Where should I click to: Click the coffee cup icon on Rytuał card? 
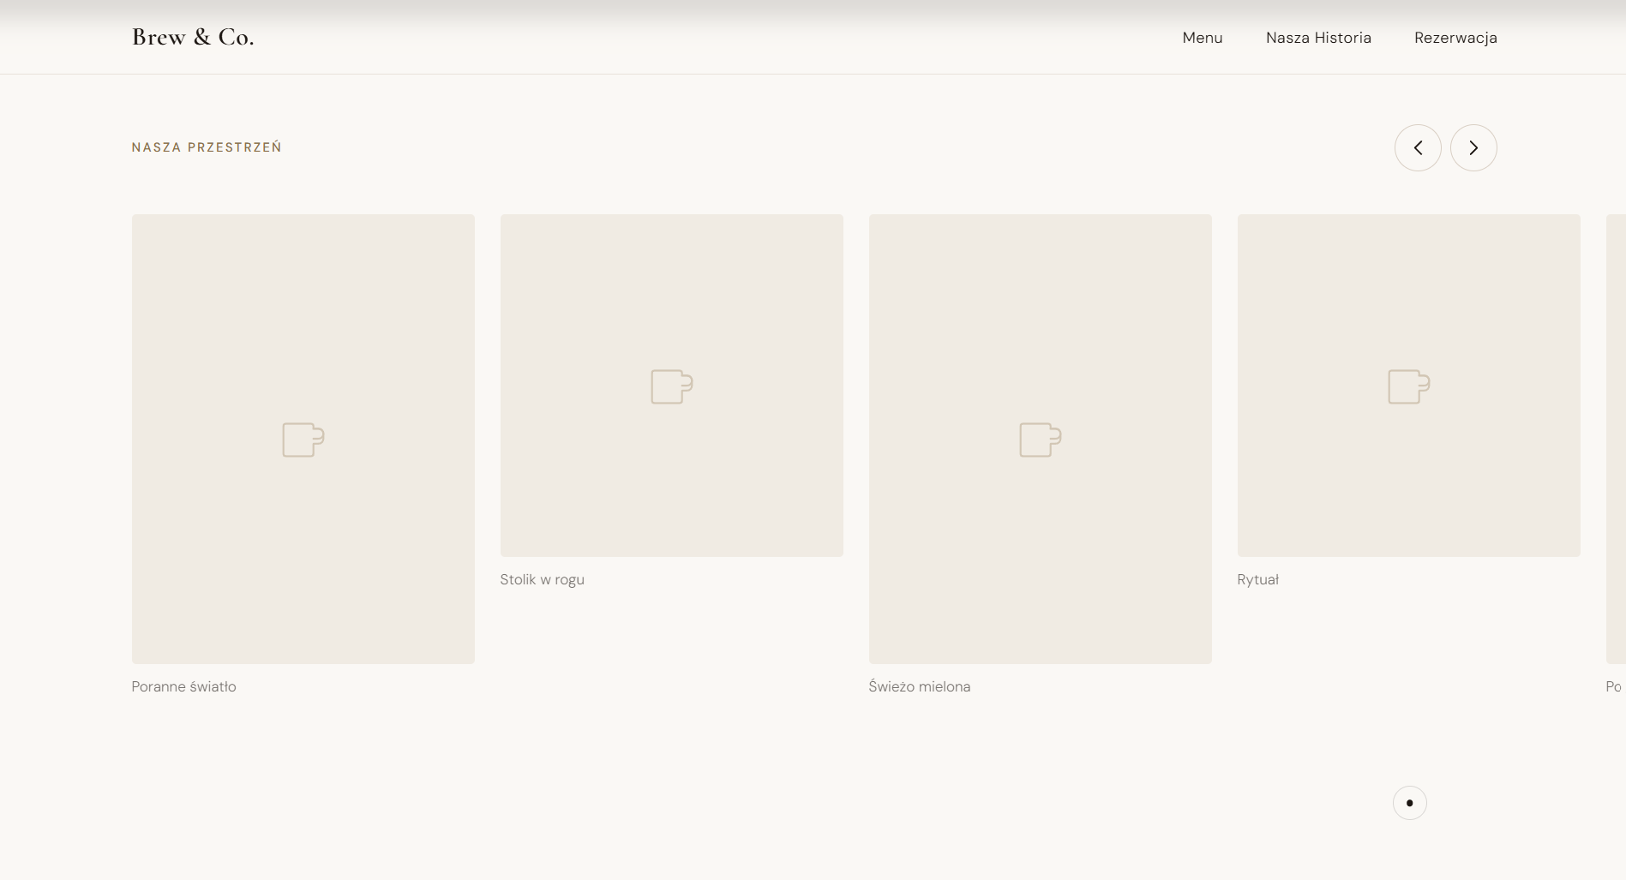(1408, 386)
